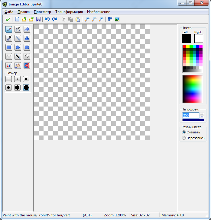
Task: Select the Change color tool
Action: point(27,65)
